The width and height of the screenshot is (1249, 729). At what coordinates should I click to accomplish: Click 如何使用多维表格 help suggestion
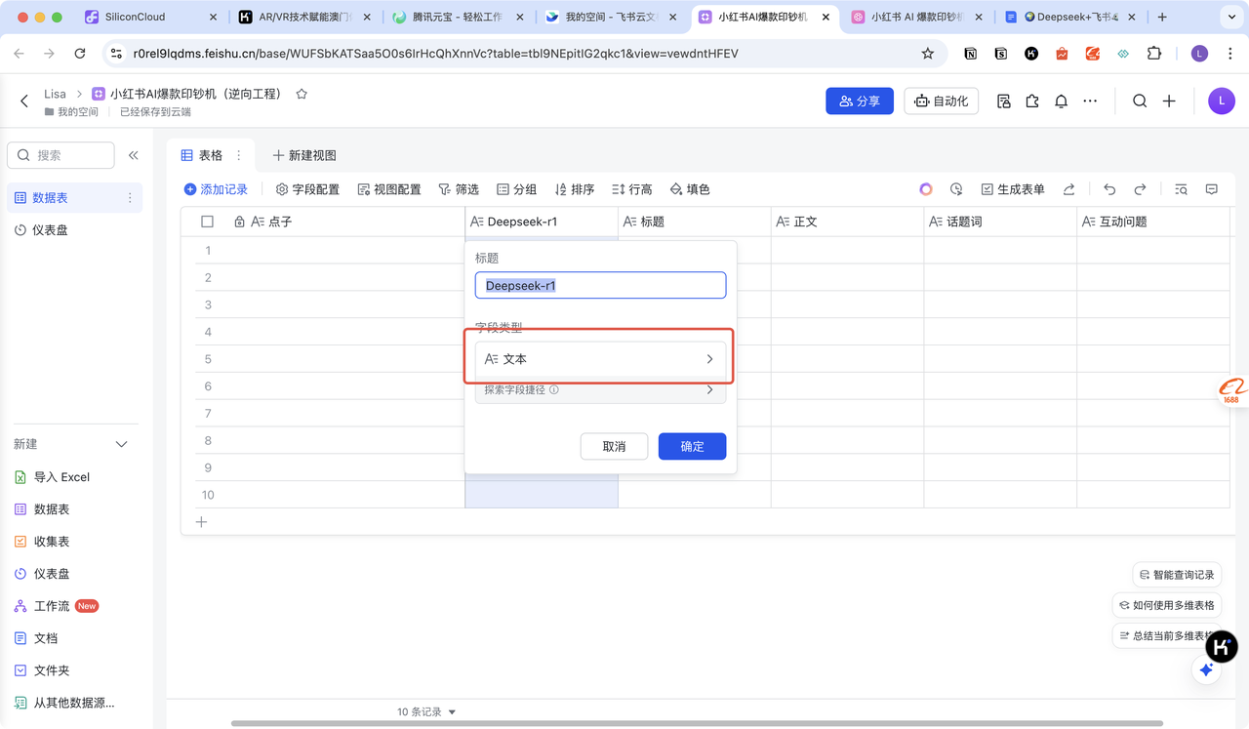1166,605
